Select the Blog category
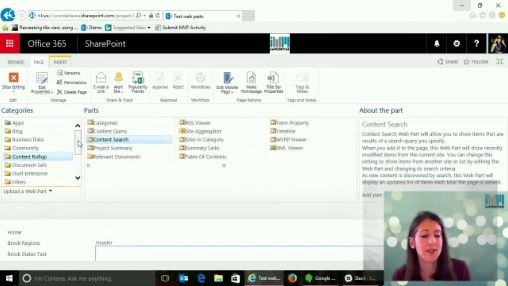Screen dimensions: 508x286 [x=17, y=131]
